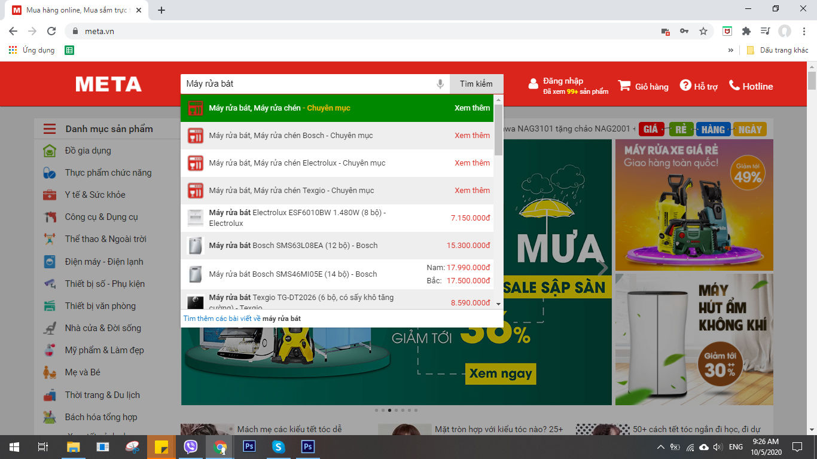The height and width of the screenshot is (459, 817).
Task: Click the phone icon beside Hotline
Action: [734, 85]
